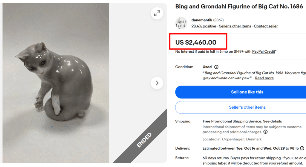Expand the description with Read more

click(264, 78)
